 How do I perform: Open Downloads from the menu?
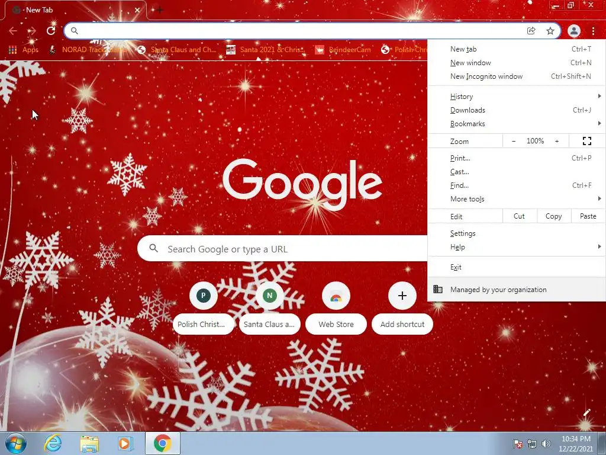[517, 110]
